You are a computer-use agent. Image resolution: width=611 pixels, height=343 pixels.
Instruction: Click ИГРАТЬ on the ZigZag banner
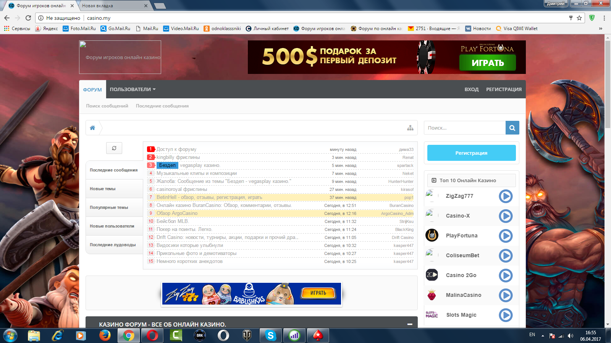318,293
